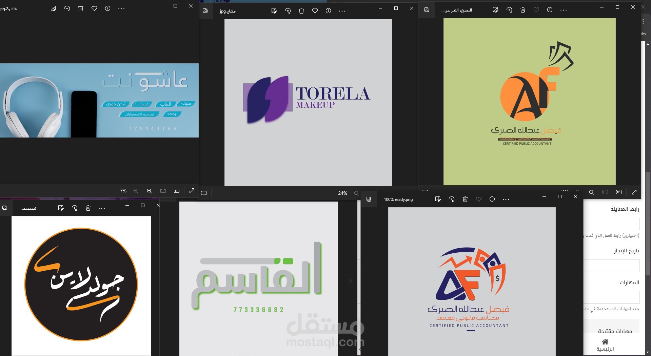Show info in the الصبري التجريبي window

point(550,10)
